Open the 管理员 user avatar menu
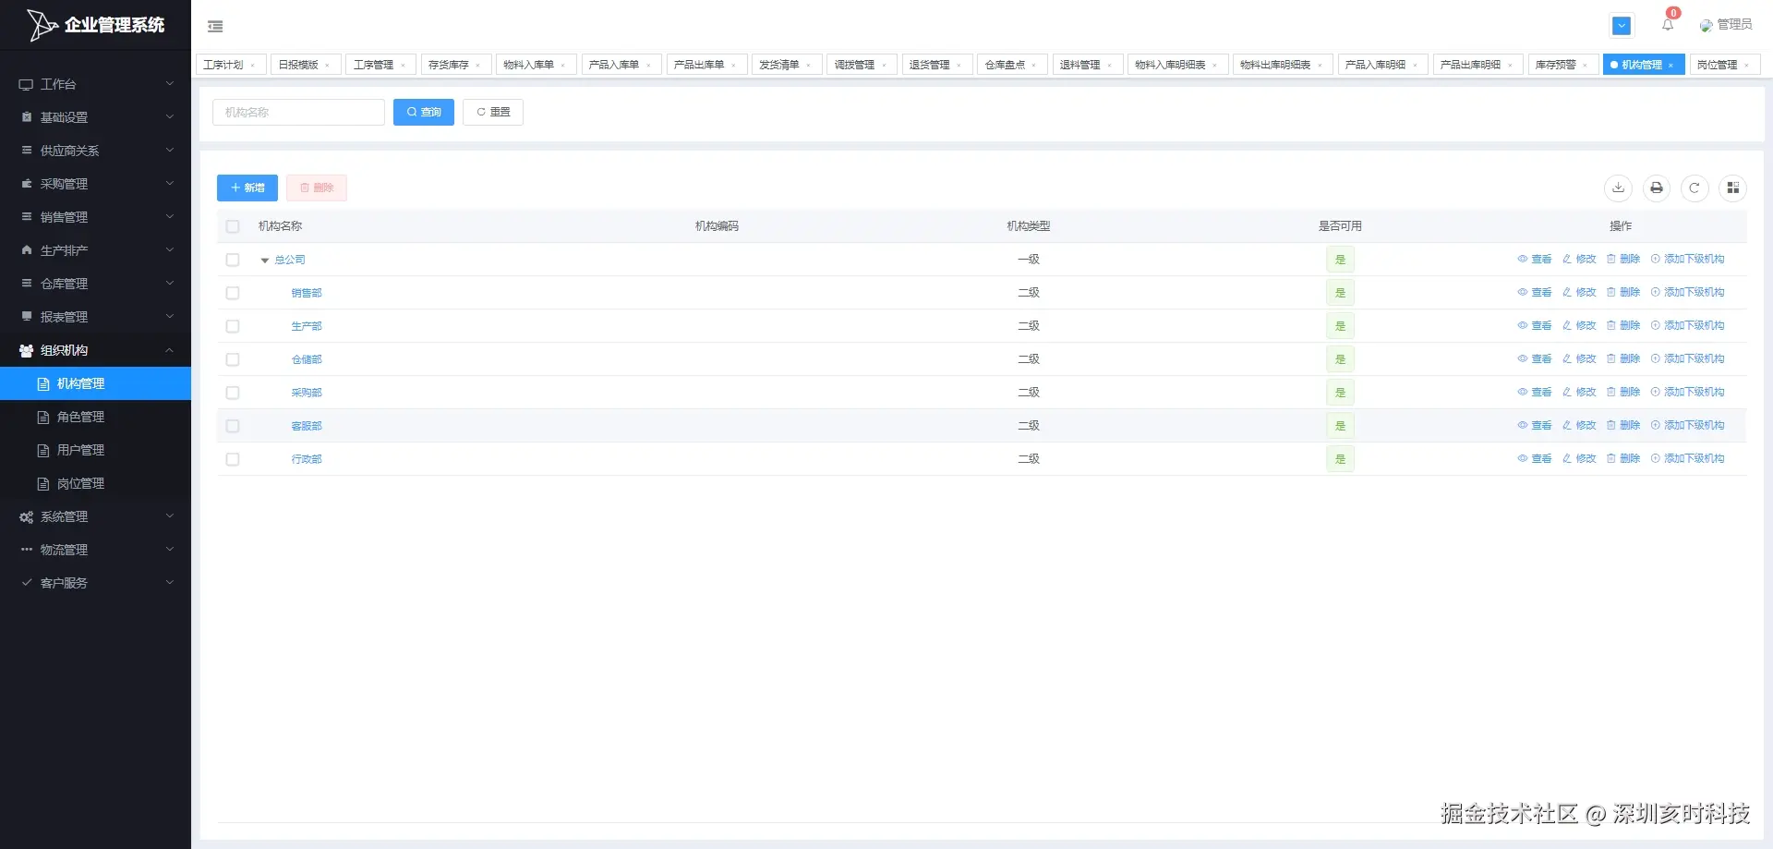The width and height of the screenshot is (1773, 849). [x=1725, y=25]
